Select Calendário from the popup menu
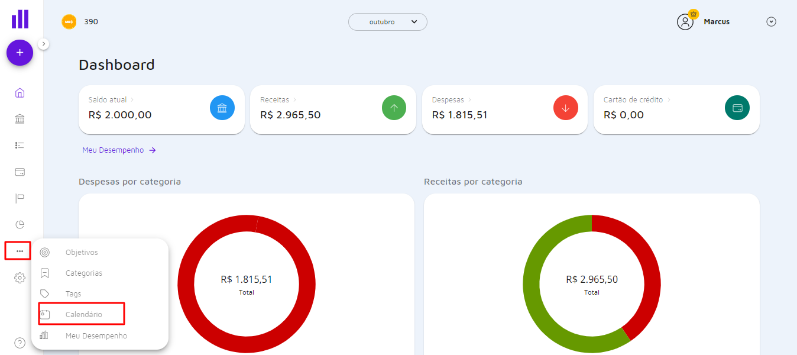The width and height of the screenshot is (797, 355). pos(83,315)
